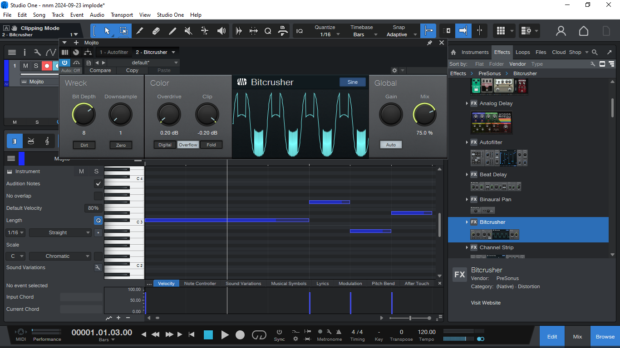Adjust the Mix knob at 75%
Screen dimensions: 620x348
[x=424, y=115]
